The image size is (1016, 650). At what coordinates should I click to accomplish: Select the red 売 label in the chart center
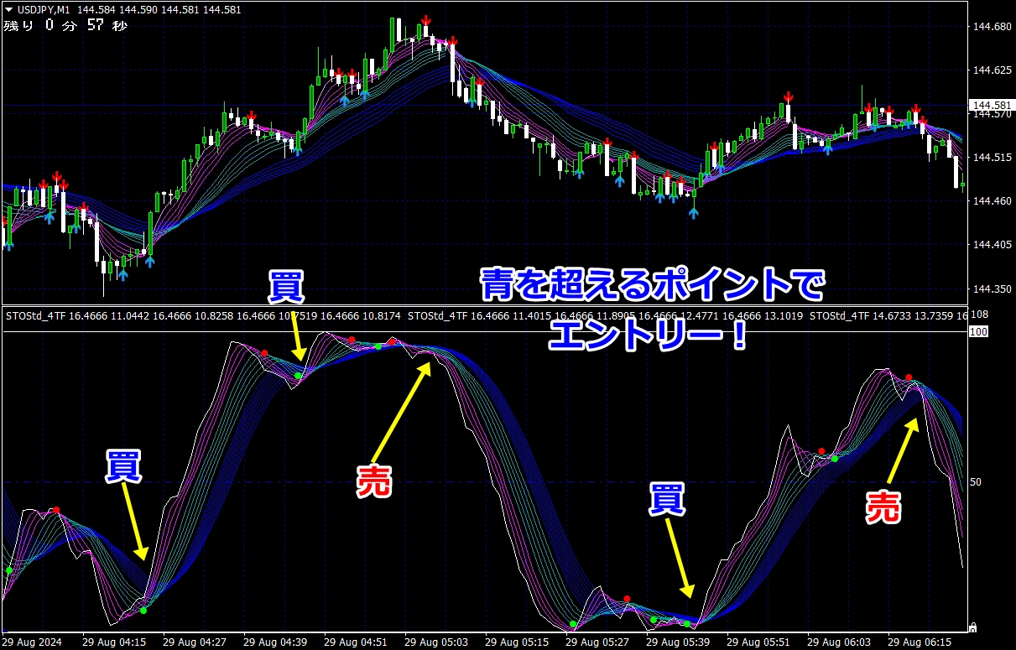[374, 482]
